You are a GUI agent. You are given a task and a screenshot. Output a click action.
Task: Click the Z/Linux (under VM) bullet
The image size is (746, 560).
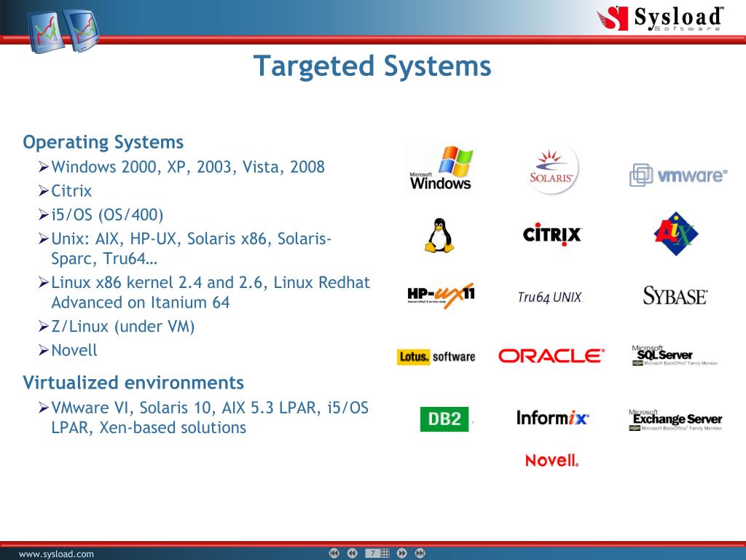click(x=122, y=327)
